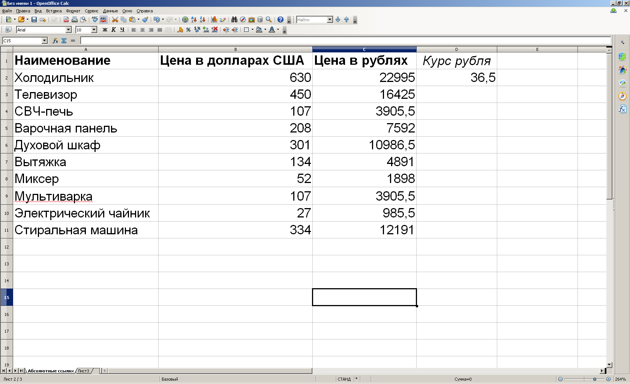Click the zoom in plus button
630x384 pixels.
tap(608, 379)
